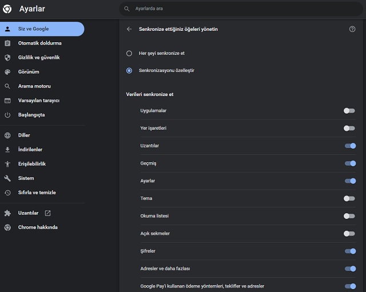Open the help question mark icon
Viewport: 366px width, 292px height.
click(x=352, y=29)
